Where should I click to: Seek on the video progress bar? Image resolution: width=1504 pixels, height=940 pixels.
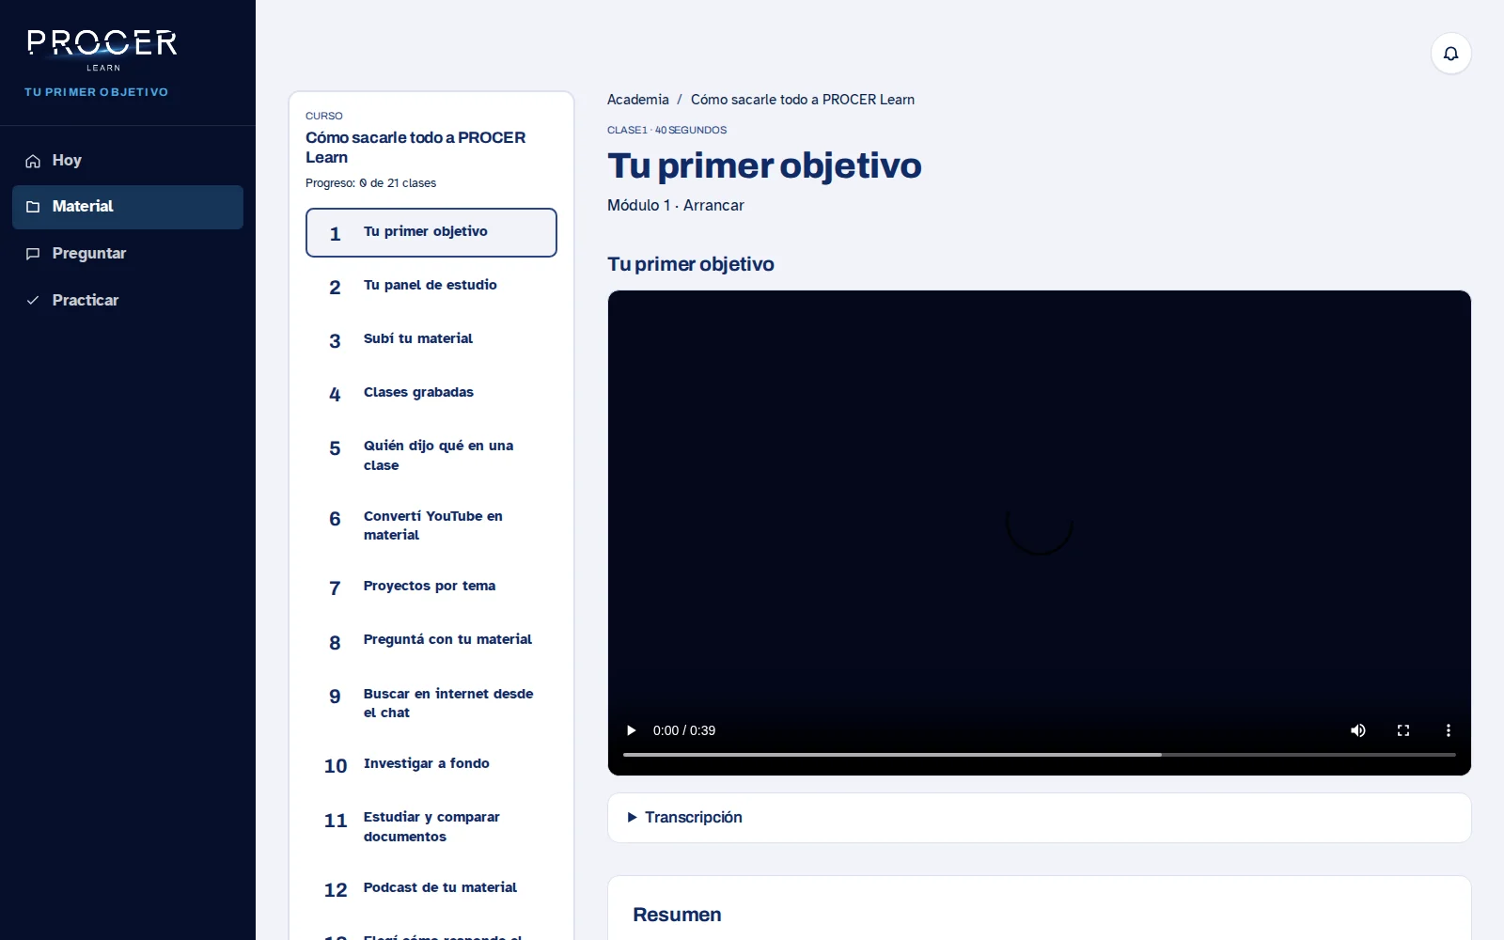click(x=1040, y=754)
